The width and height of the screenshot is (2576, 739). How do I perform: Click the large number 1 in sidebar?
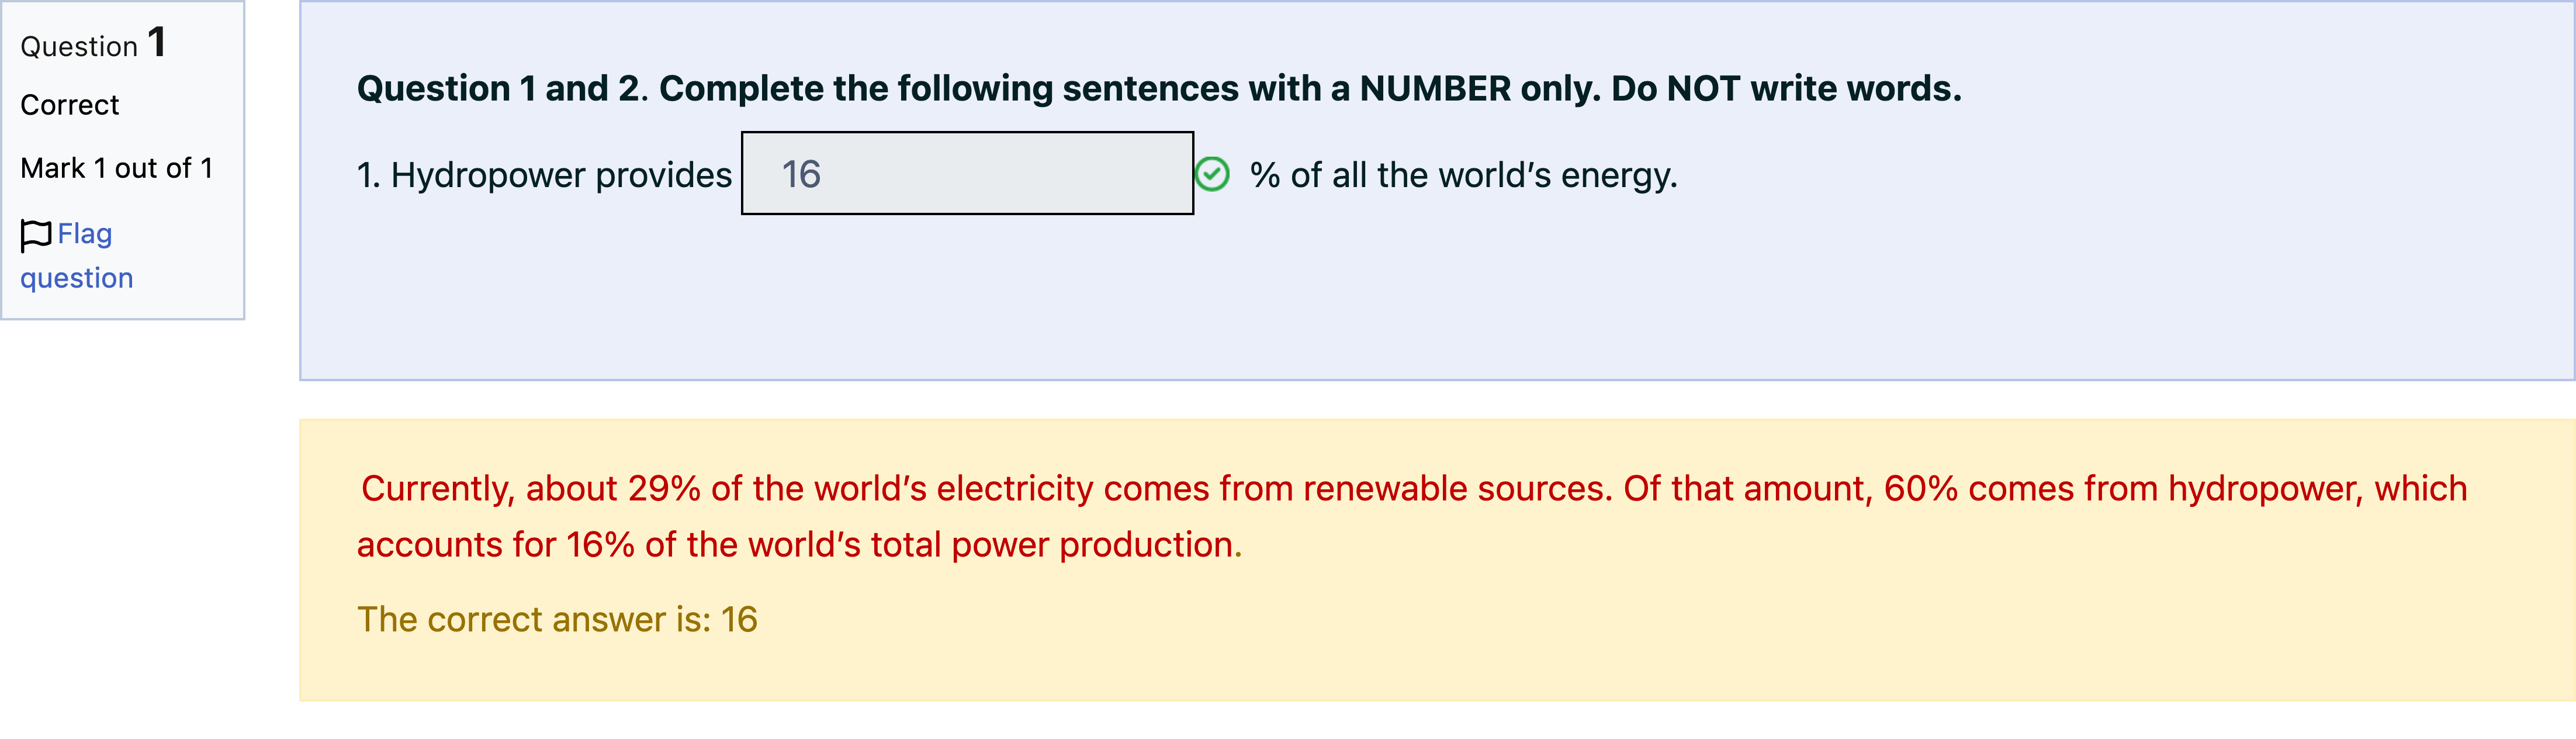[157, 42]
